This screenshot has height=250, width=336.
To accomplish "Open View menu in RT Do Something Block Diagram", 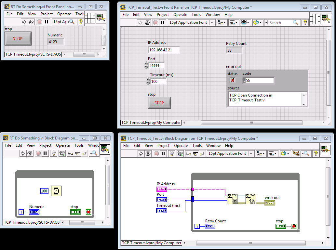I will point(31,145).
